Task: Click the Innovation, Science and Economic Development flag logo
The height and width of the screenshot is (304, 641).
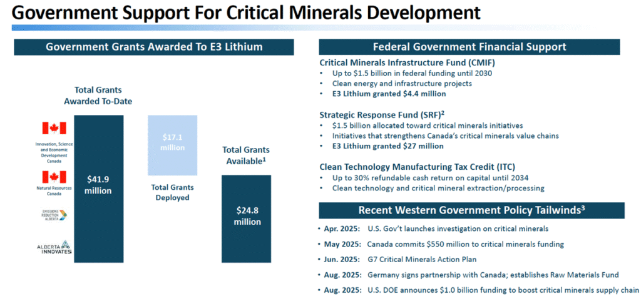Action: point(54,128)
